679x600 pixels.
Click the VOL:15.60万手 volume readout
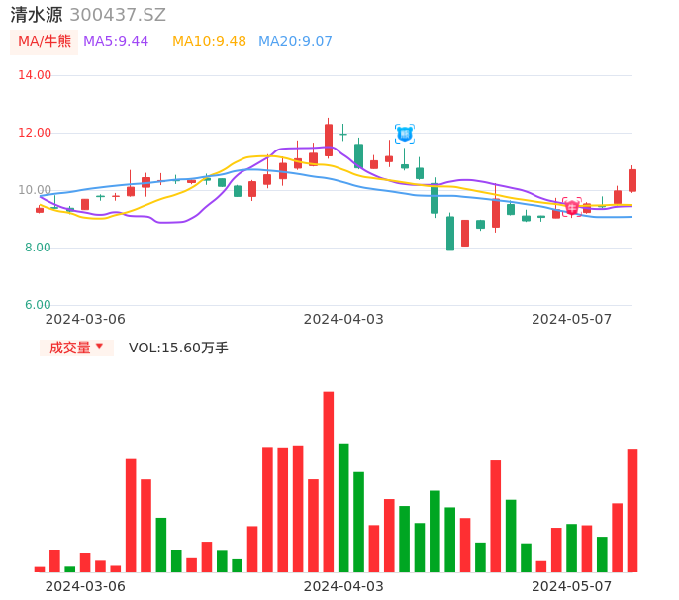[178, 348]
